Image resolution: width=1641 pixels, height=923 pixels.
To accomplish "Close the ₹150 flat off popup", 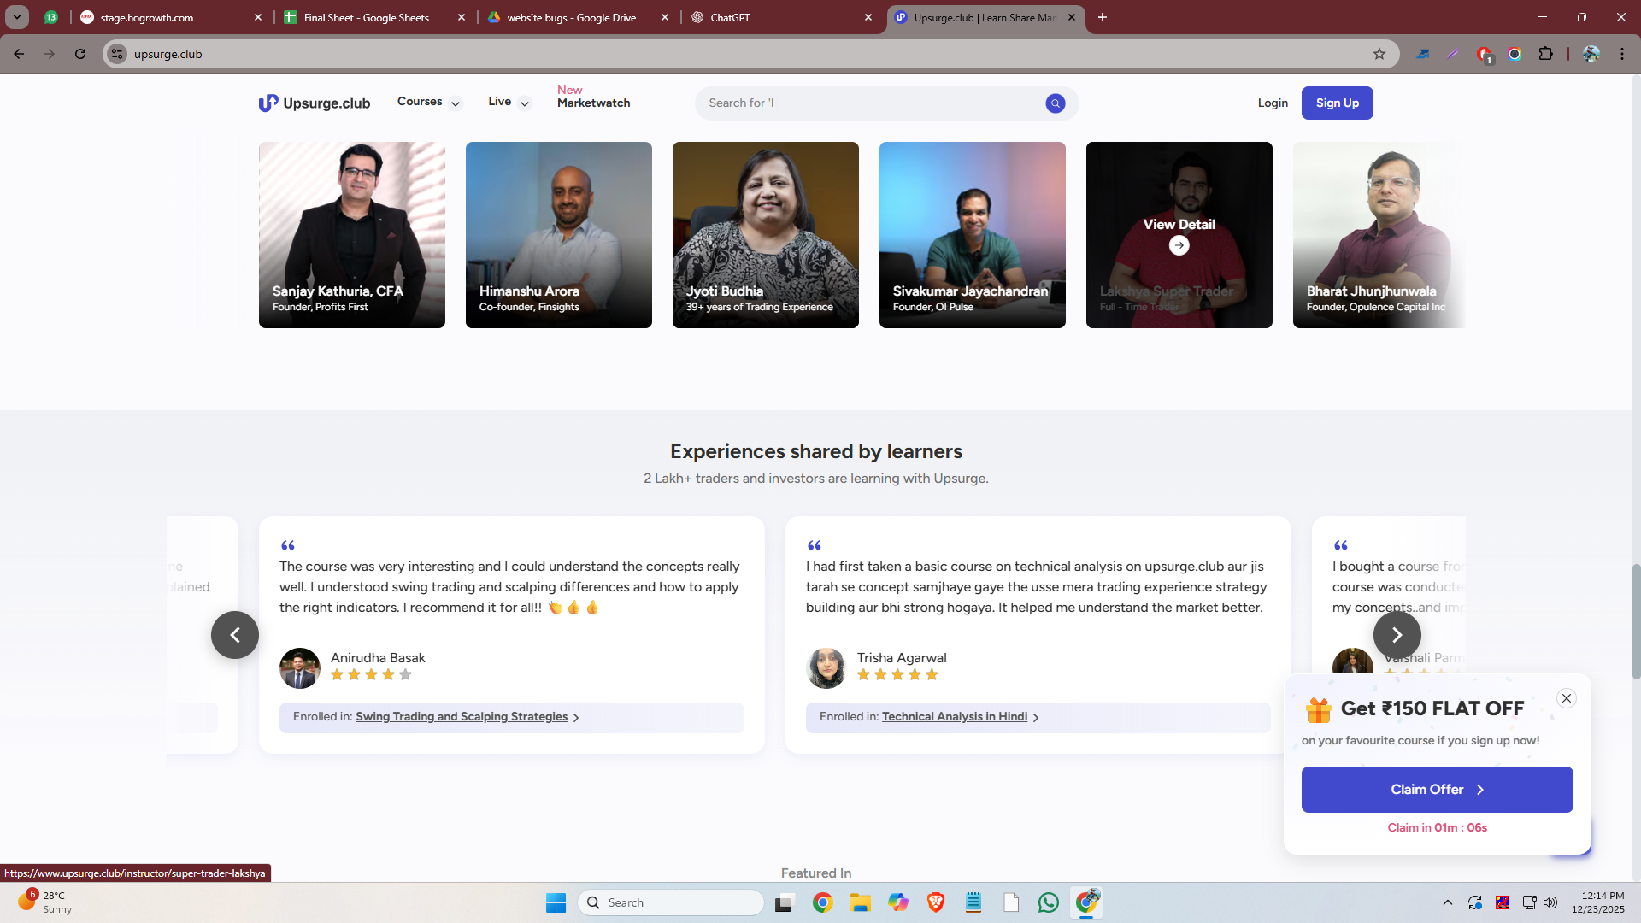I will click(1566, 698).
